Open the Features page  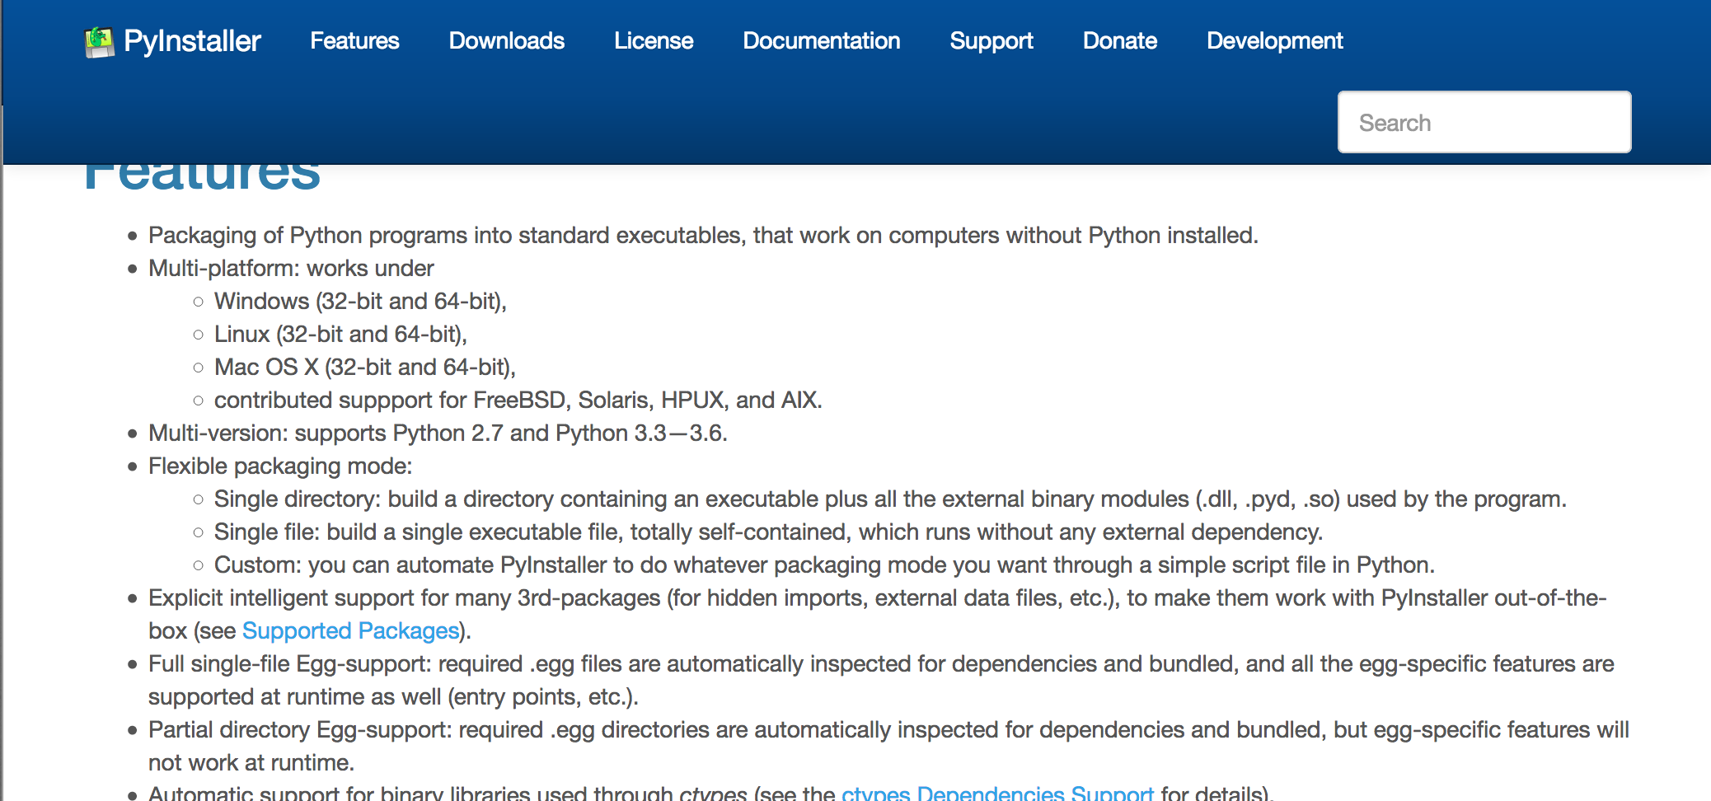tap(354, 40)
